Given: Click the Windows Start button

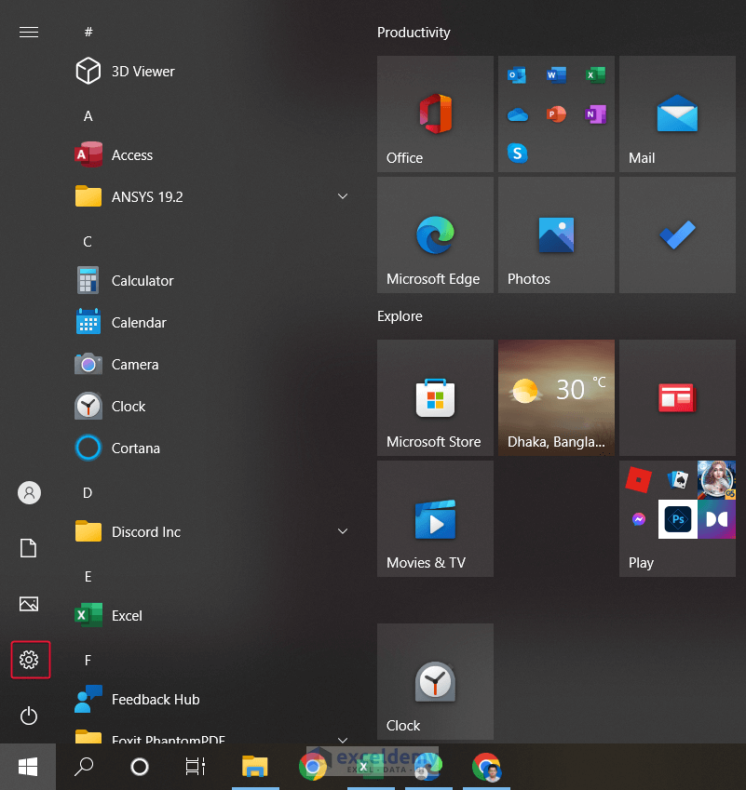Looking at the screenshot, I should coord(28,767).
